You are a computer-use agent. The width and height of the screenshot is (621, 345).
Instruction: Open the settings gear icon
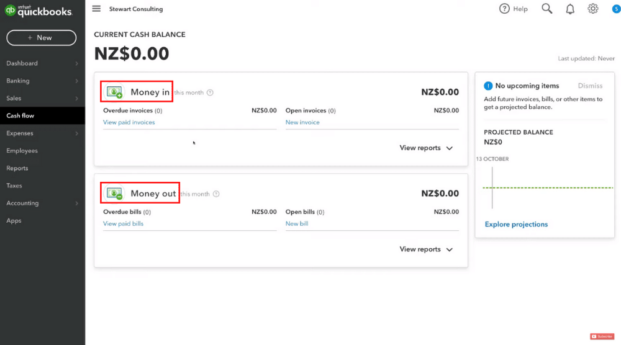[x=593, y=9]
